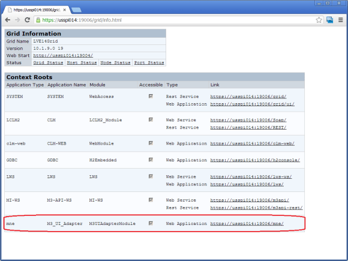The image size is (348, 261).
Task: Click the H2Embedded module cell
Action: tap(103, 160)
